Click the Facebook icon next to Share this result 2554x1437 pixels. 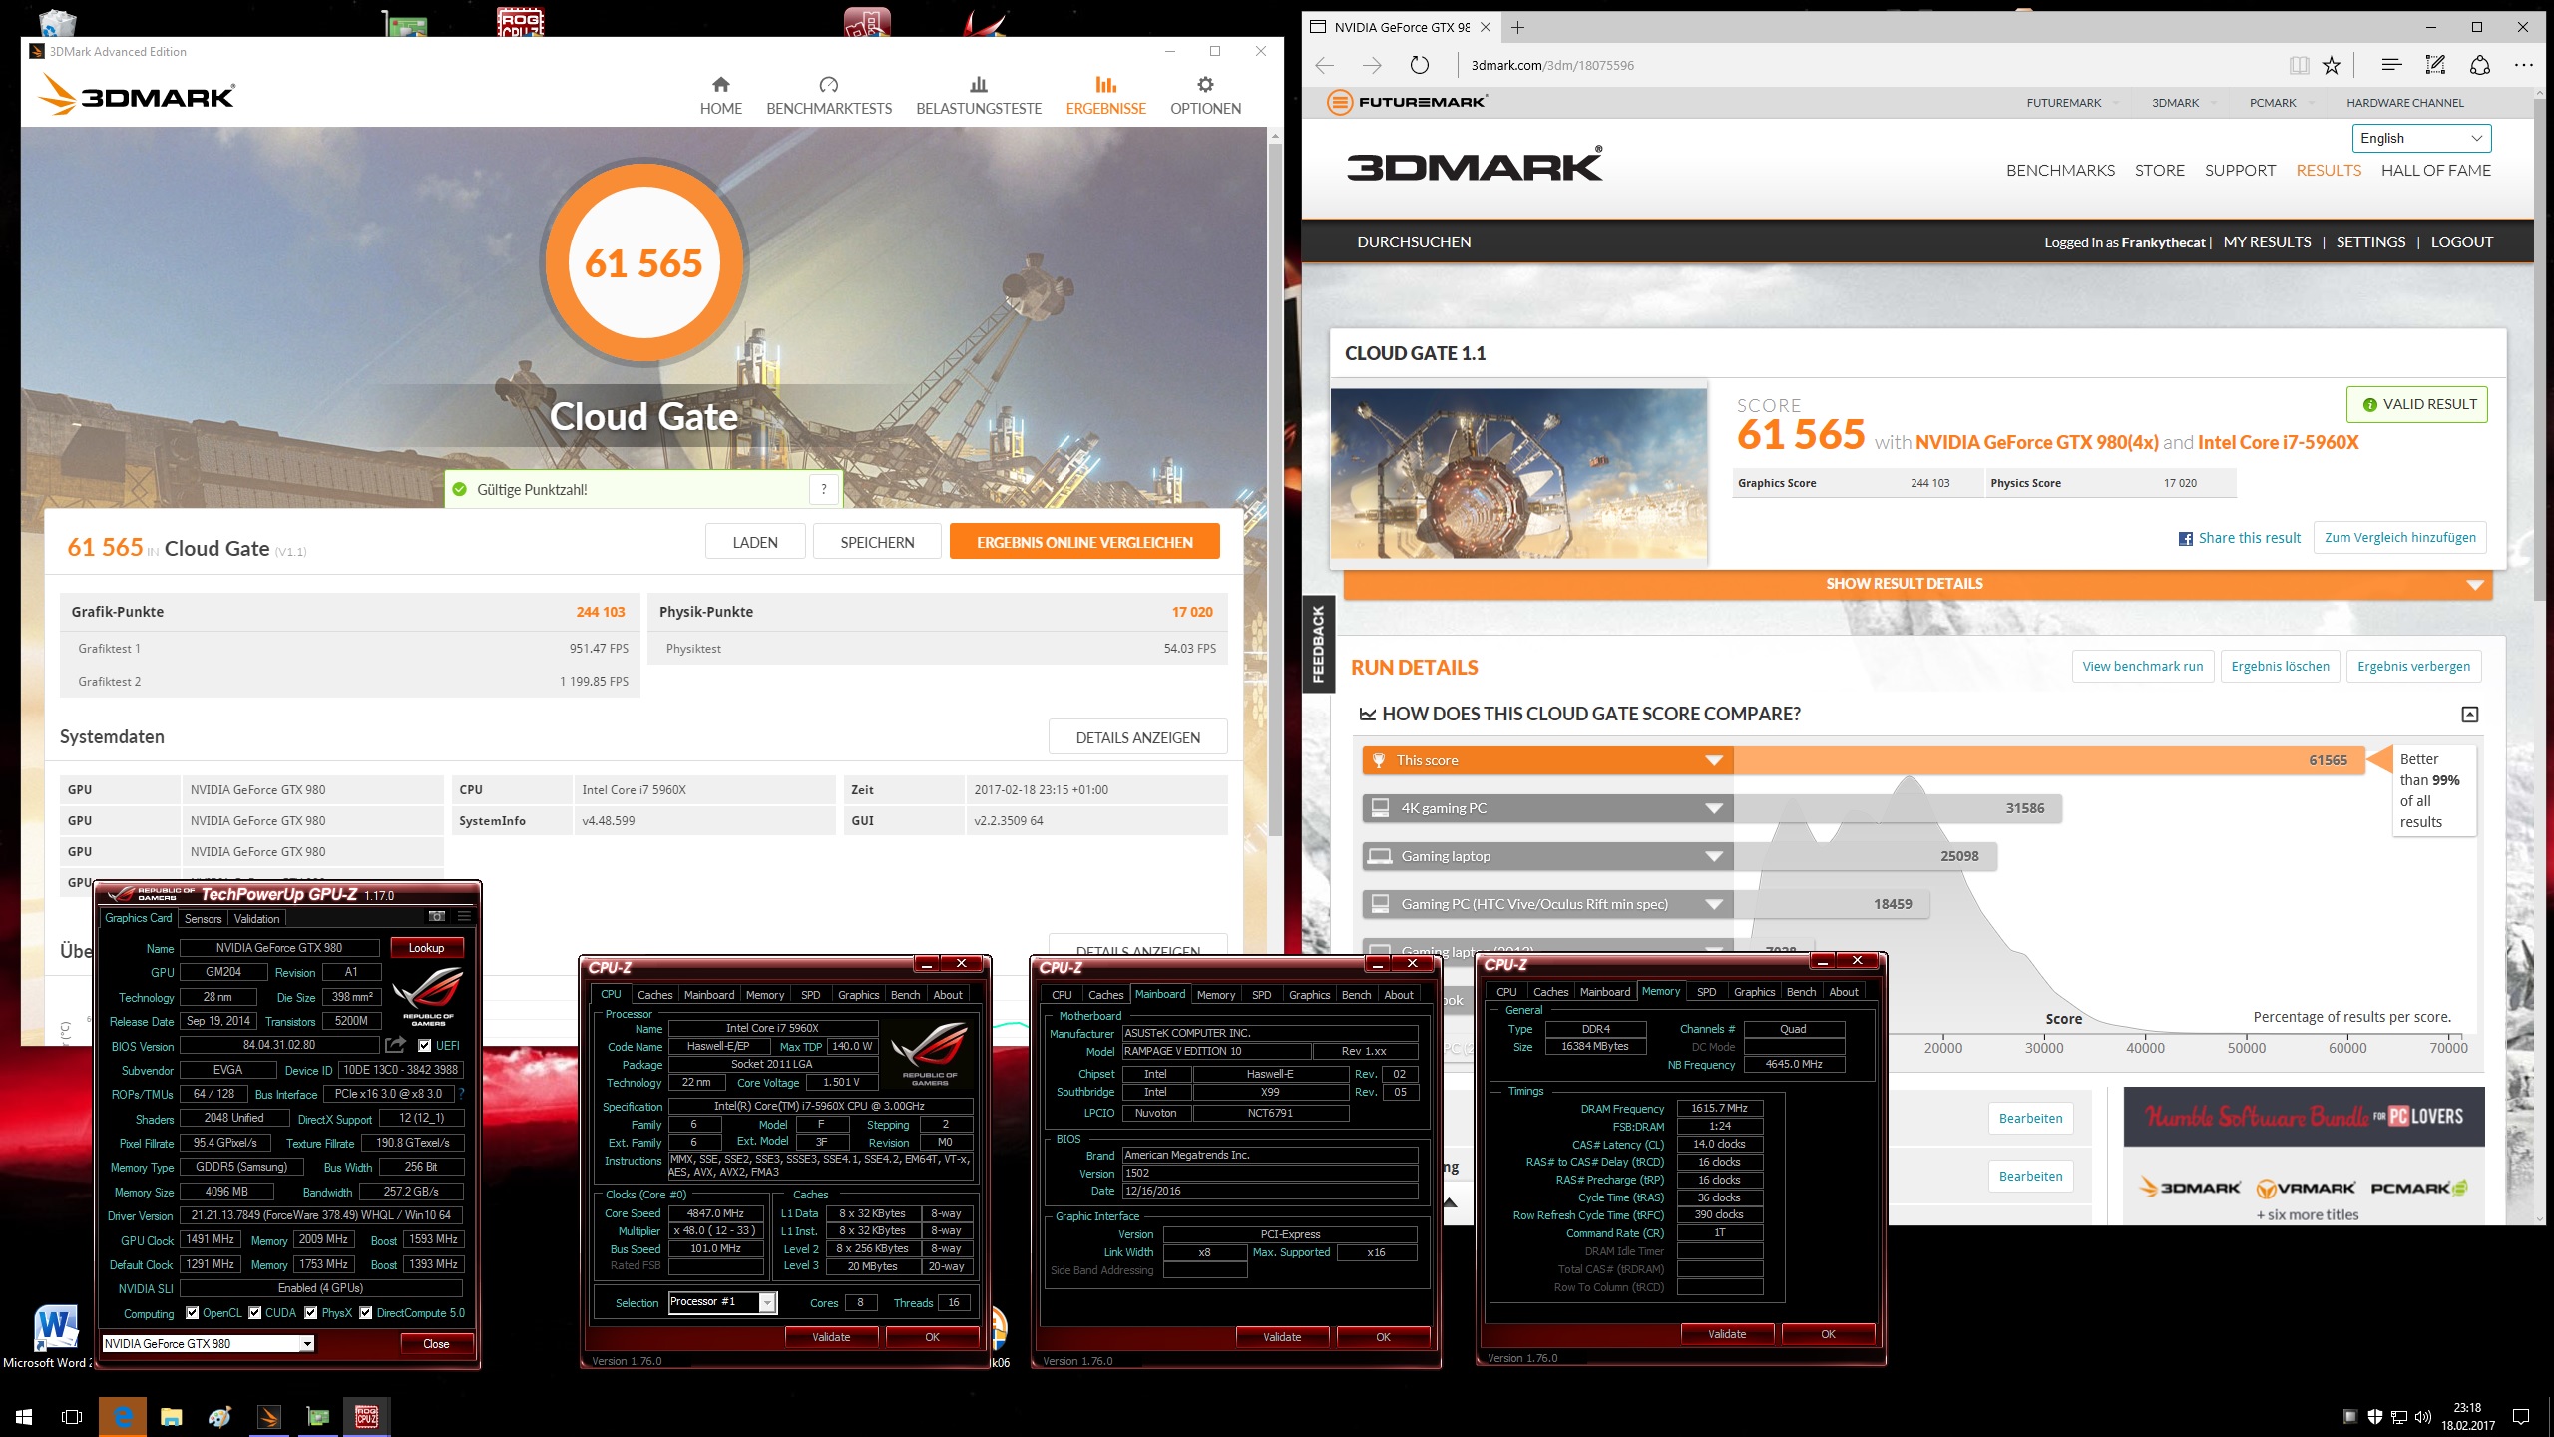click(2186, 539)
